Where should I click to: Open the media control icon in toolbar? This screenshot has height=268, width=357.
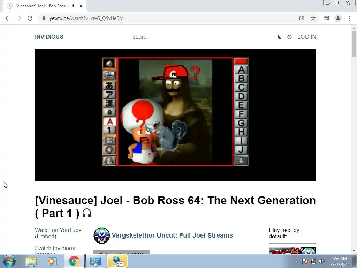coord(327,18)
